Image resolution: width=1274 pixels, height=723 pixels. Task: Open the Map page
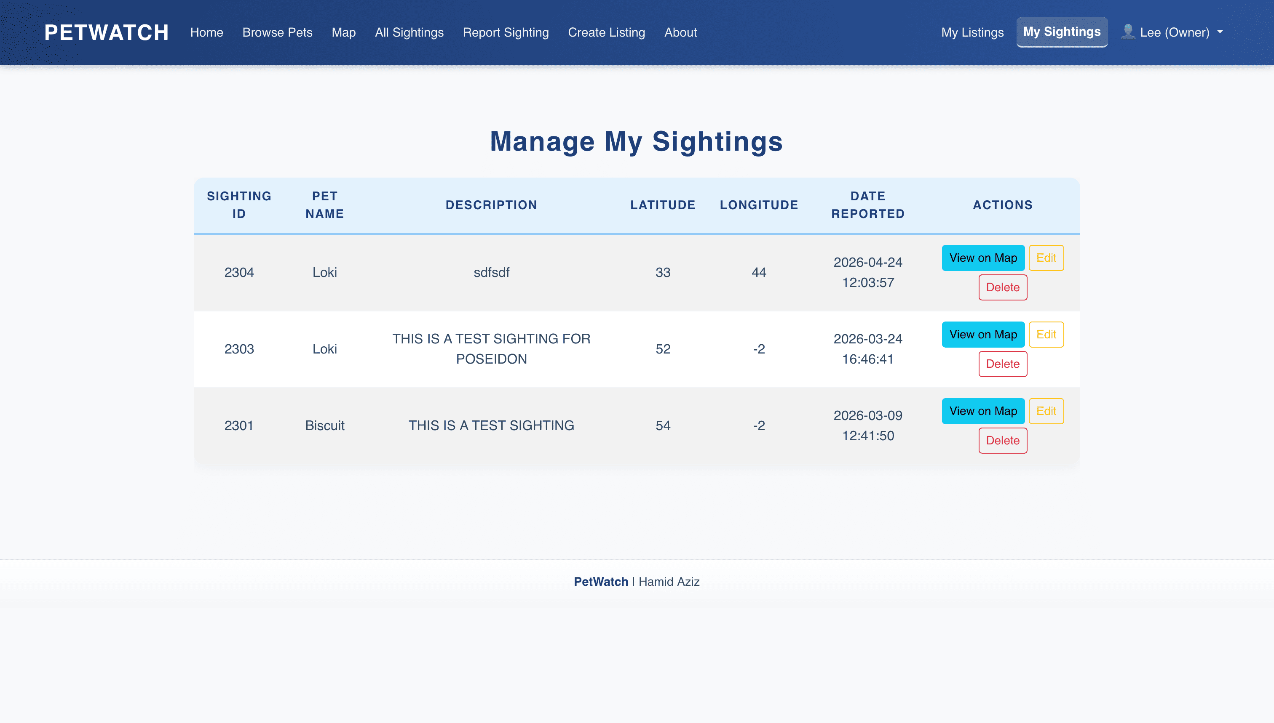point(343,32)
